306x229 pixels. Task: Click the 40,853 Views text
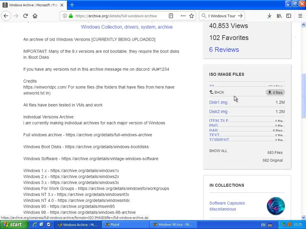tap(229, 26)
